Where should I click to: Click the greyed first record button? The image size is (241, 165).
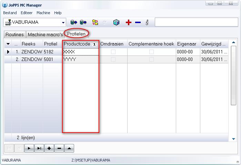coord(9,148)
